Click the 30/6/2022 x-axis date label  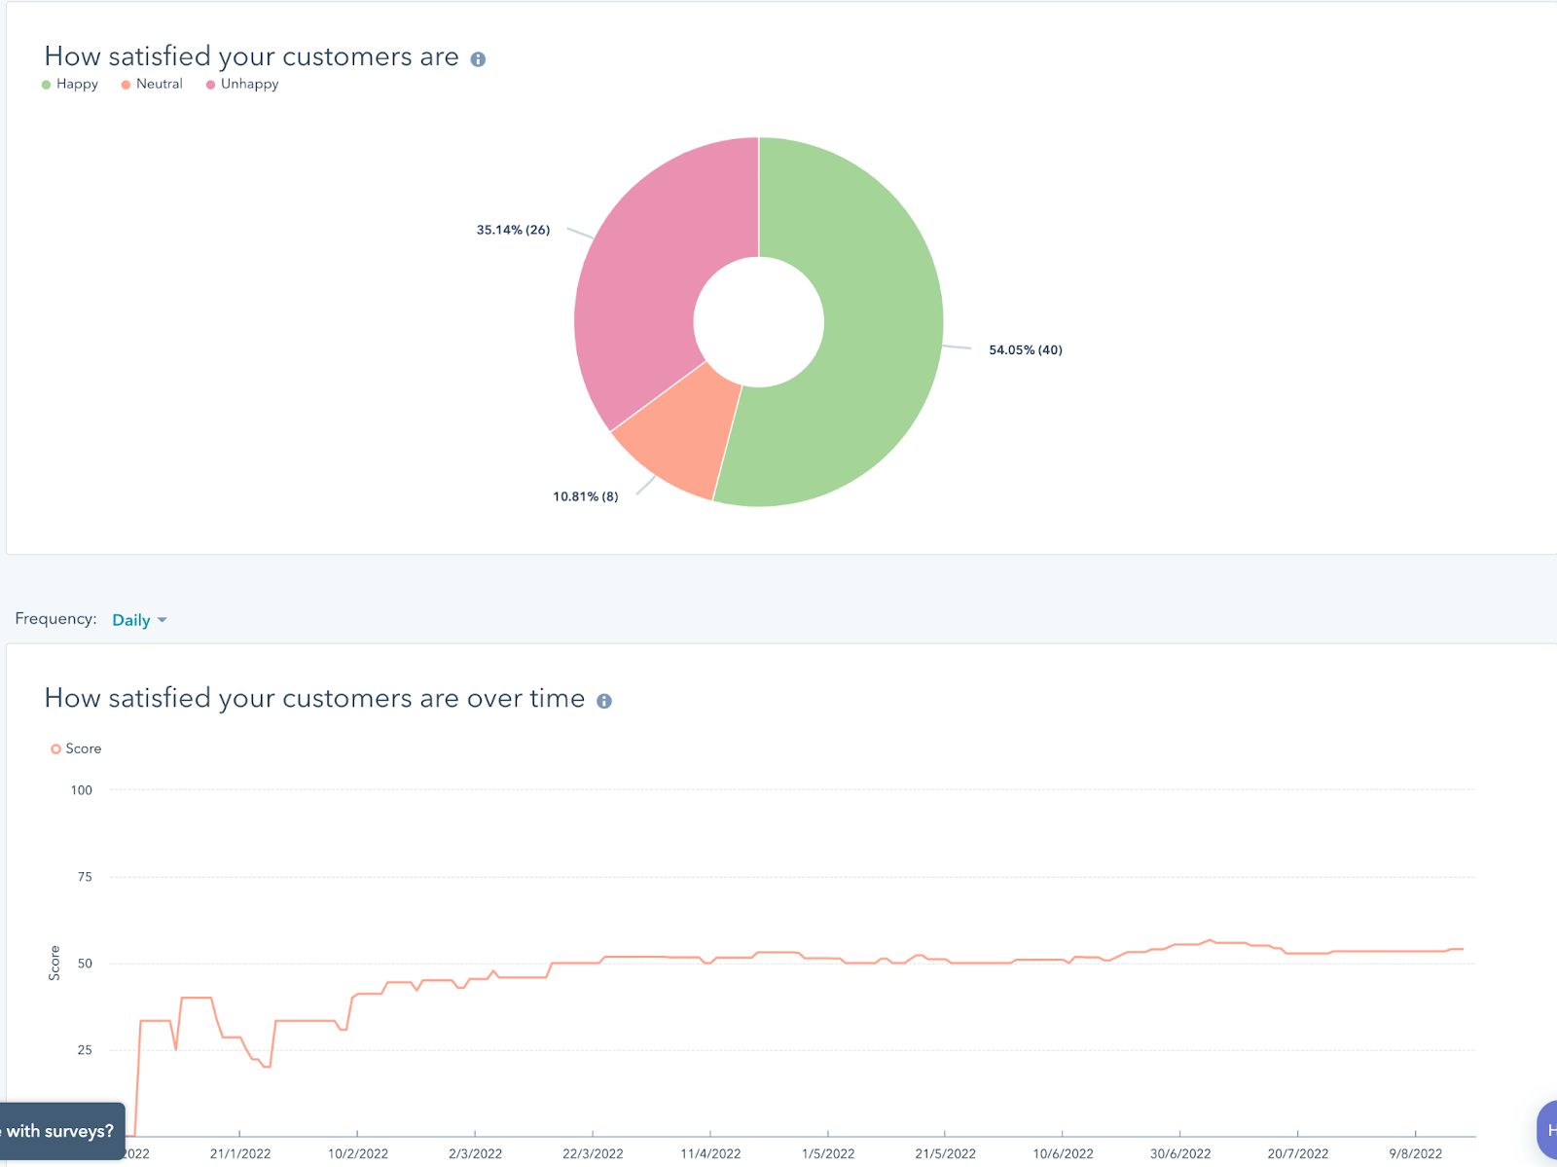(1180, 1153)
